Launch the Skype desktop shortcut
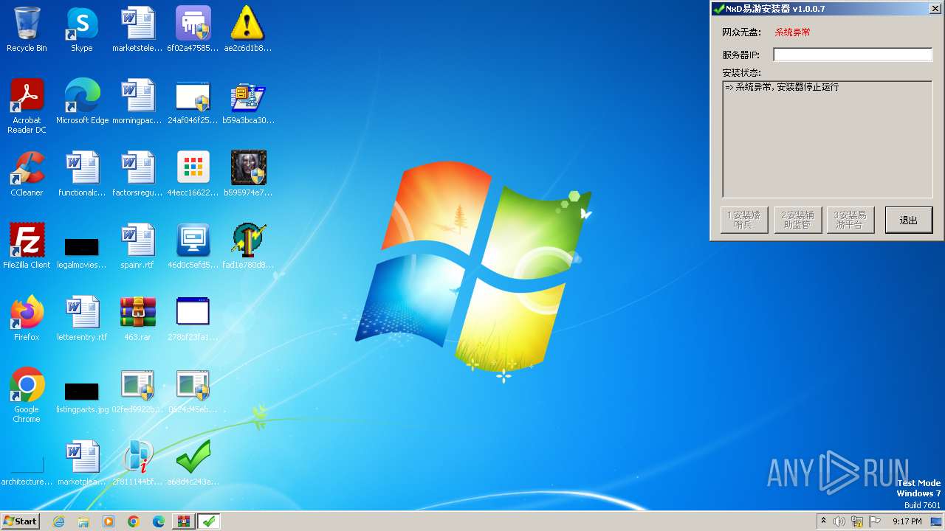The image size is (945, 531). 81,29
